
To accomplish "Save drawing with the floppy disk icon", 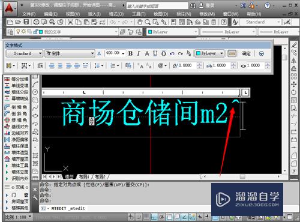I will pyautogui.click(x=26, y=22).
